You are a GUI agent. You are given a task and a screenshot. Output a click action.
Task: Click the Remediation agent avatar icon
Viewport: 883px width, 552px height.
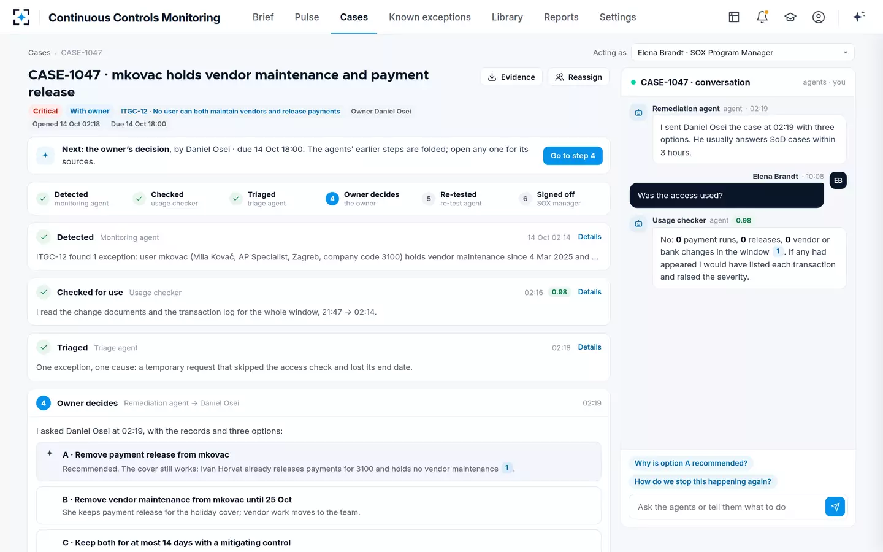click(638, 113)
